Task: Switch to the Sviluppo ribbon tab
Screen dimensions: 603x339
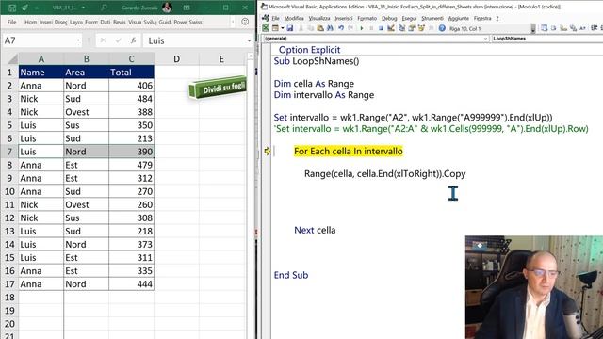Action: tap(150, 22)
